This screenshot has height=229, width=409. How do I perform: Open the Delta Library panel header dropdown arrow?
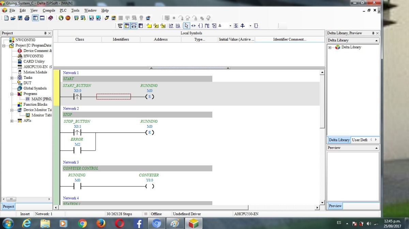pos(376,40)
